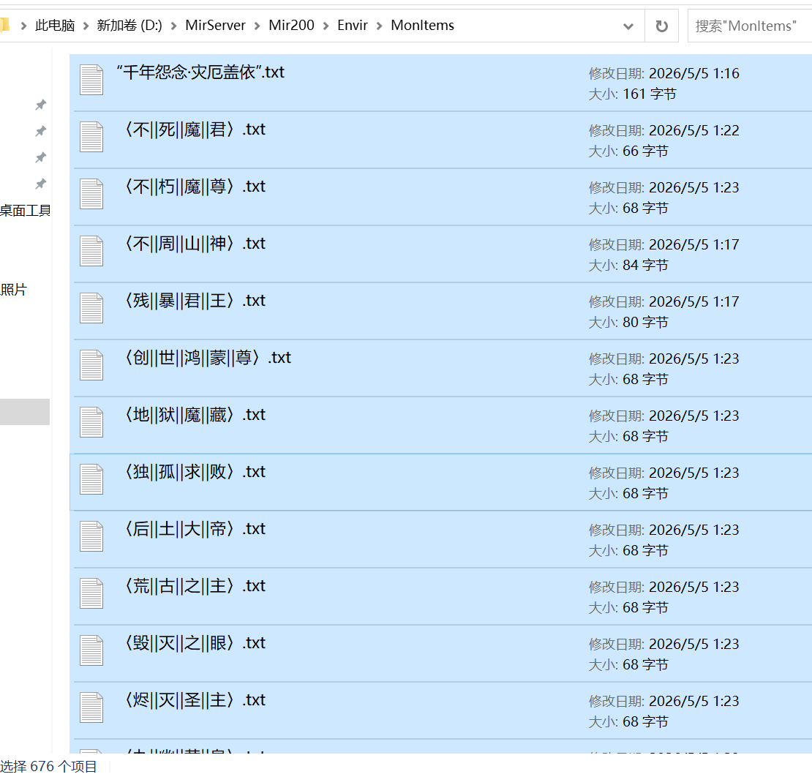Click the file name 〈创||世||鸿||蒙||尊〉.txt
812x777 pixels.
[x=207, y=358]
